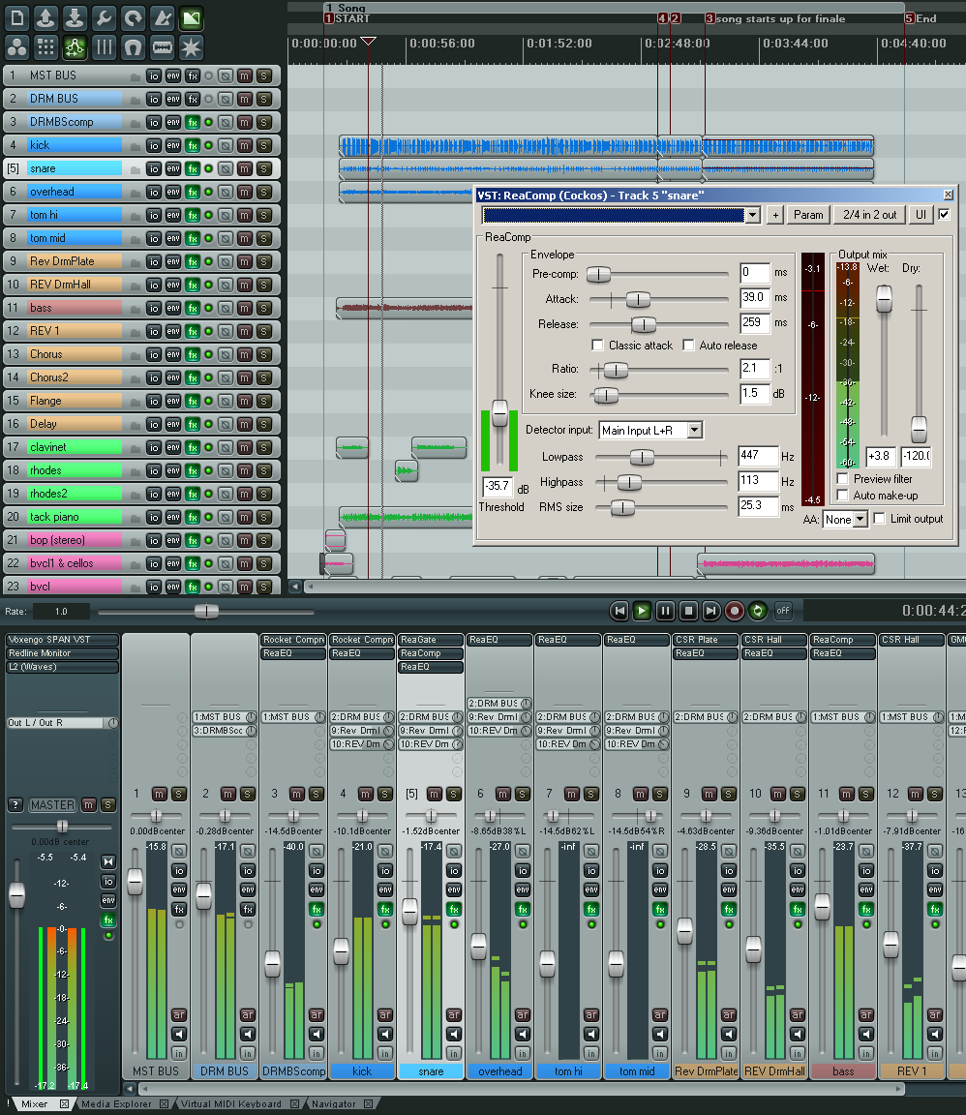
Task: Enable the Classic attack checkbox
Action: [x=597, y=345]
